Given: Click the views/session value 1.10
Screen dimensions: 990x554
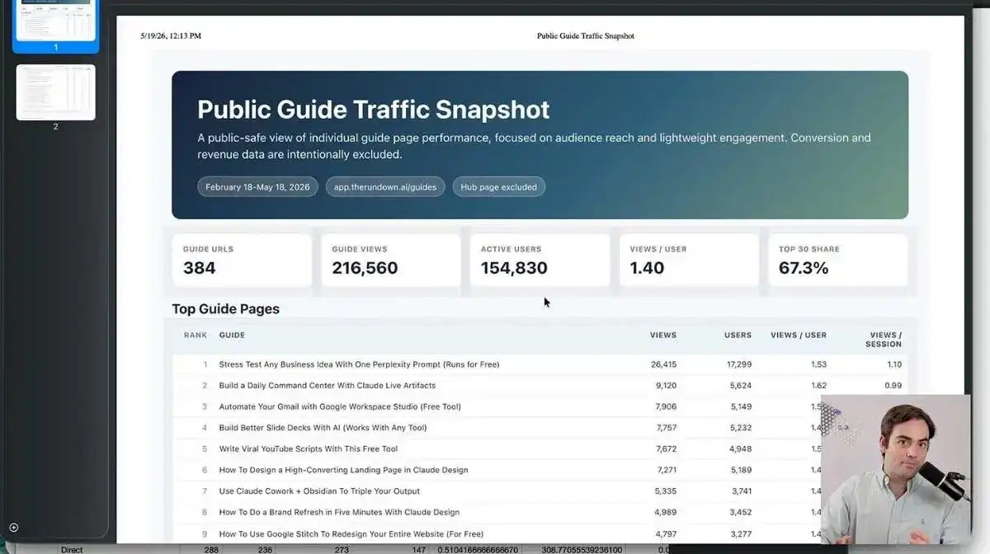Looking at the screenshot, I should coord(893,364).
